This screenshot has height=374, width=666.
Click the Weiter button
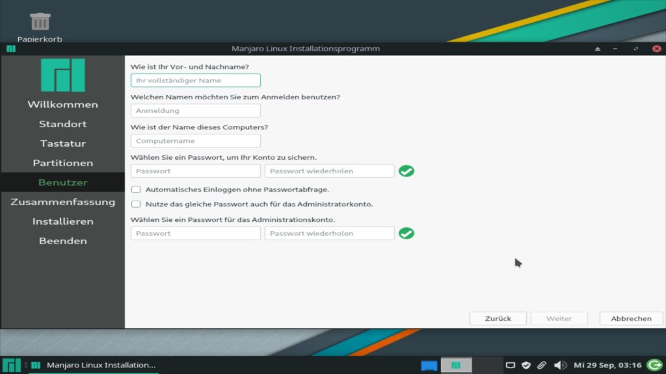(559, 318)
